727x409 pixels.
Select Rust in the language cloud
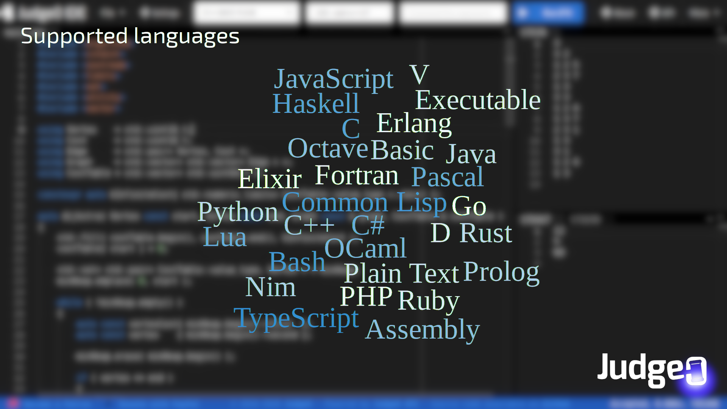[x=486, y=233]
